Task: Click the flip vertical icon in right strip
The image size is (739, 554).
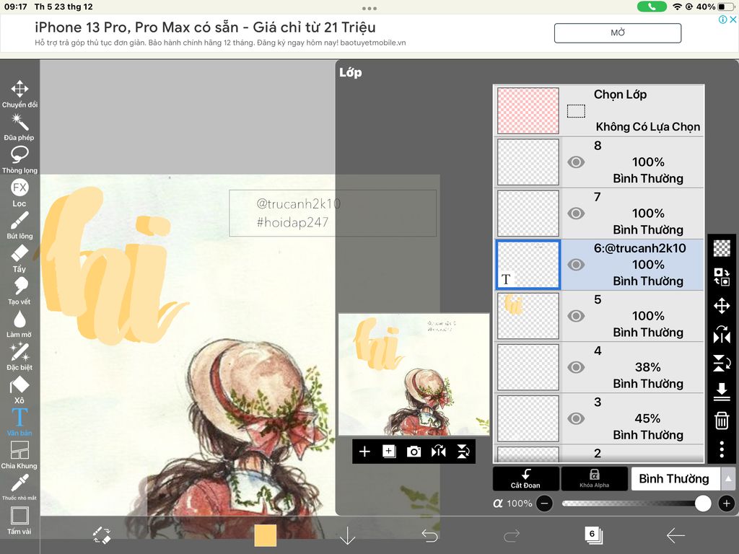Action: click(722, 363)
